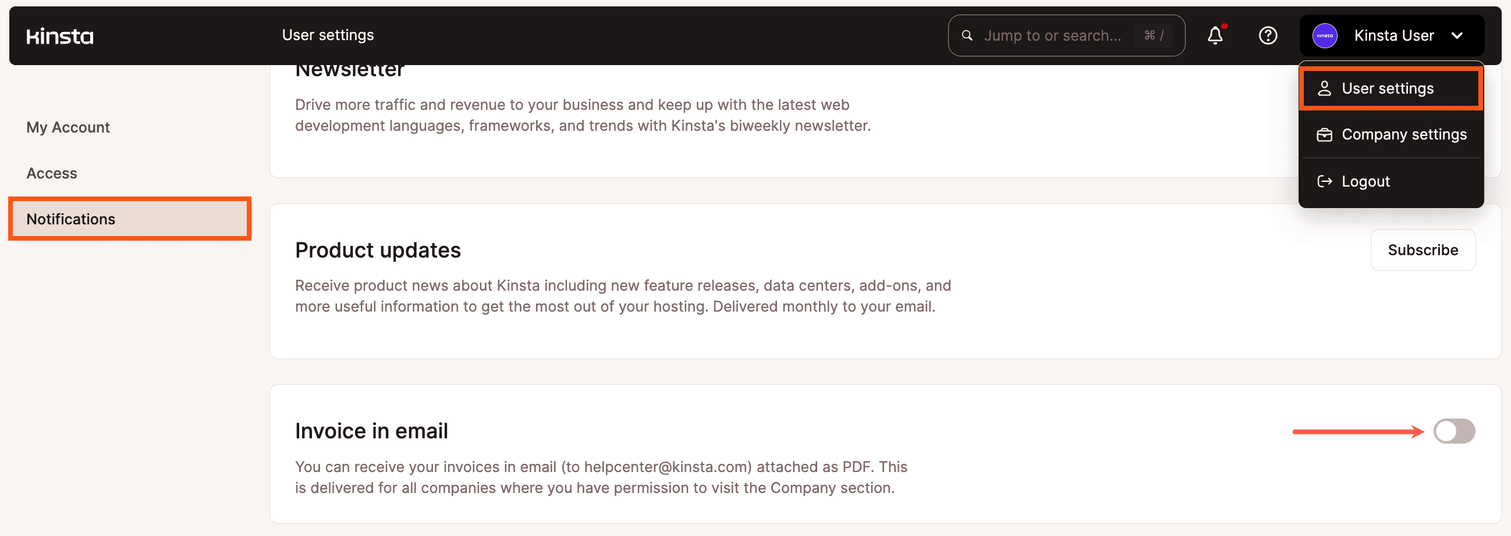Click the briefcase icon beside Company settings
Screen dimensions: 1511x536
(1325, 135)
